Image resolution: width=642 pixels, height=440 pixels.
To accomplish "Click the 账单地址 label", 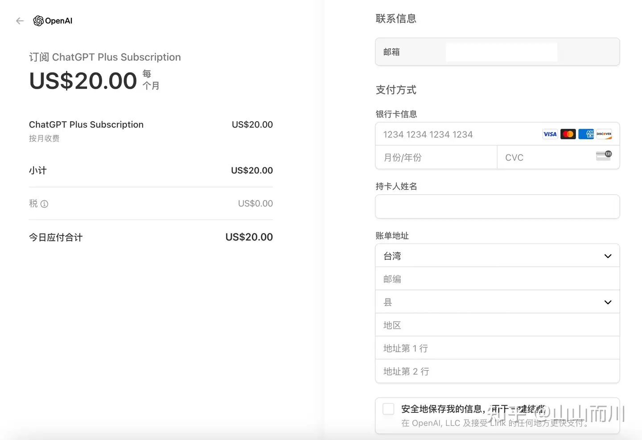I will [392, 236].
